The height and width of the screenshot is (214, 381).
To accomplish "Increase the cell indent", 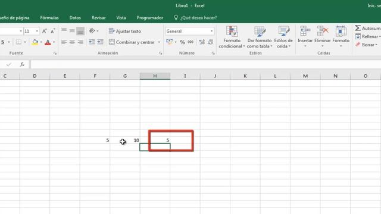I will coord(100,42).
